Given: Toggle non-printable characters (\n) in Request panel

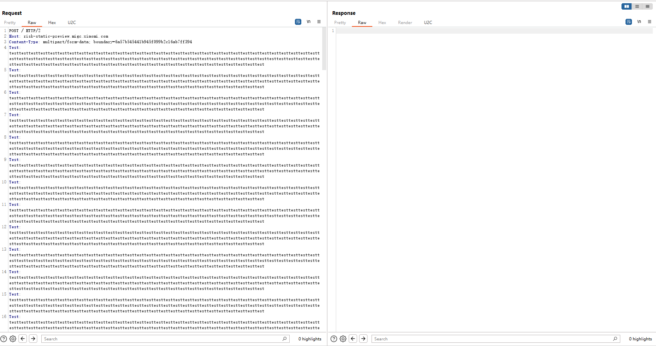Looking at the screenshot, I should [x=309, y=22].
